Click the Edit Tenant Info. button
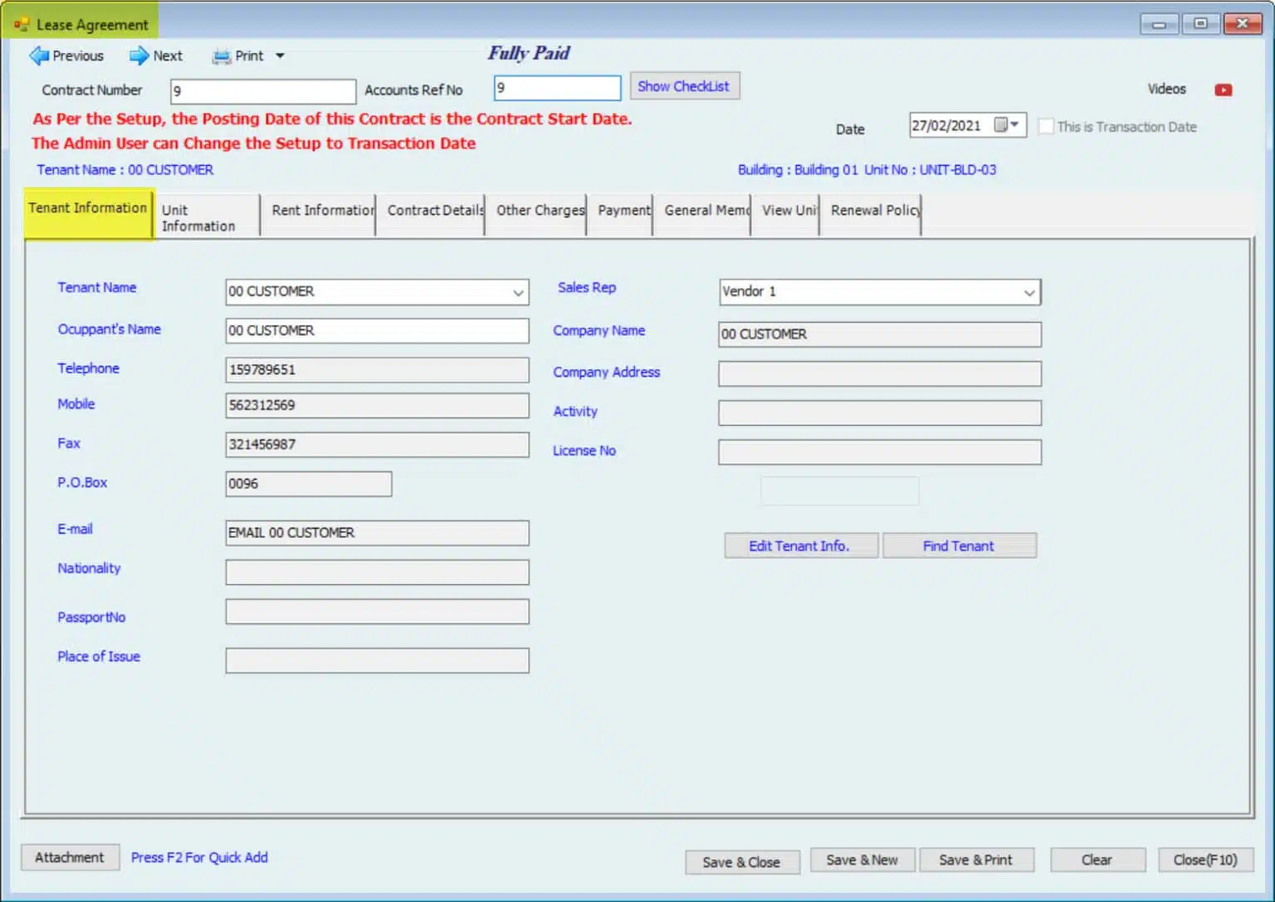 tap(799, 546)
